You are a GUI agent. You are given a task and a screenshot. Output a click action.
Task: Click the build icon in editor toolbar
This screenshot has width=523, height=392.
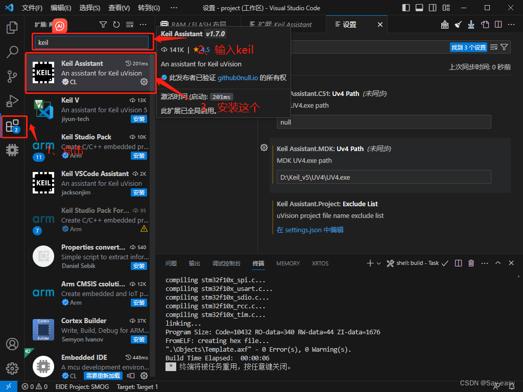coord(445,24)
